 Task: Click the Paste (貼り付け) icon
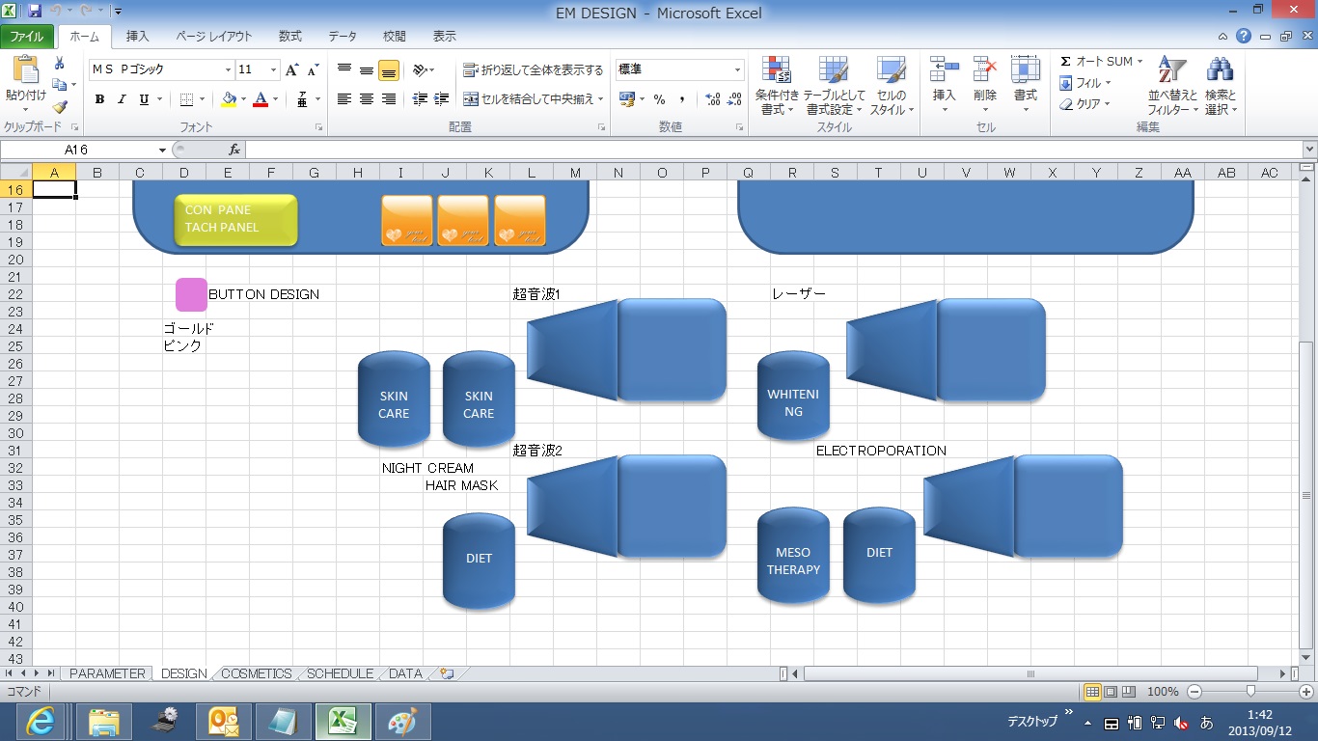tap(25, 69)
